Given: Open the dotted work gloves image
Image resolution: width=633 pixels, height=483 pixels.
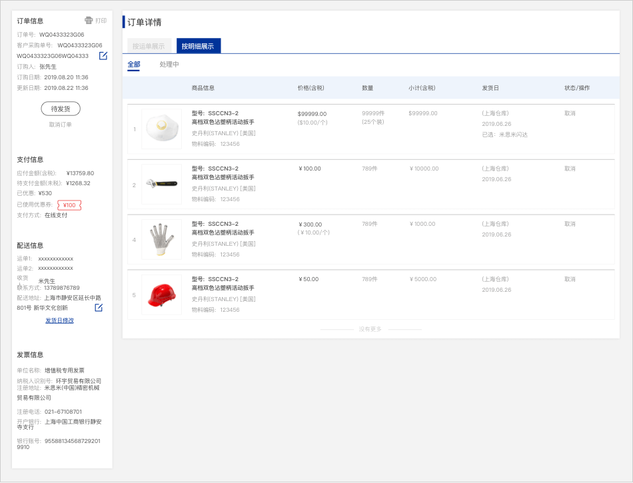Looking at the screenshot, I should pos(161,239).
